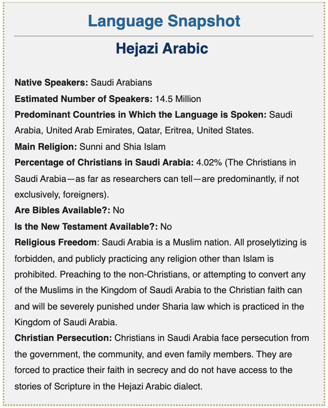Click the Native Speakers label
The height and width of the screenshot is (408, 328).
point(51,82)
